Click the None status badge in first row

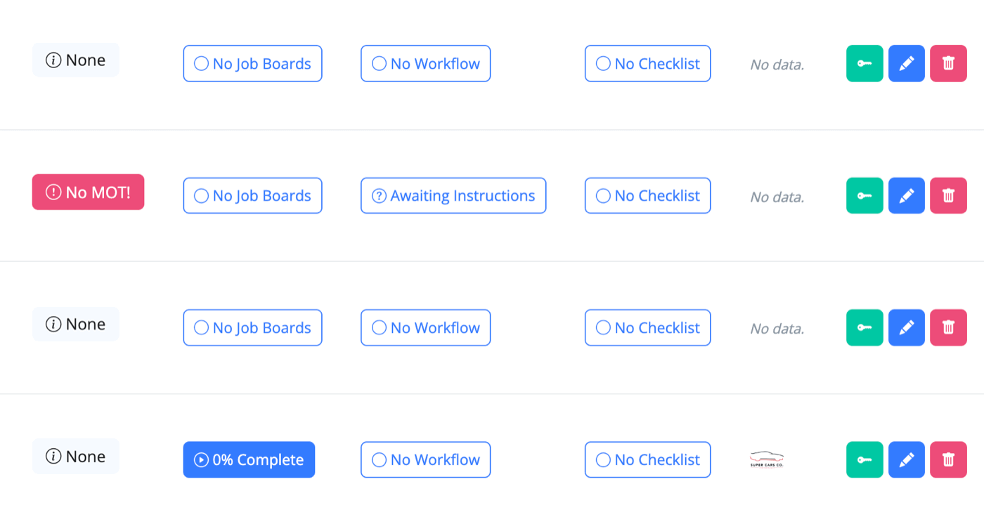tap(76, 60)
